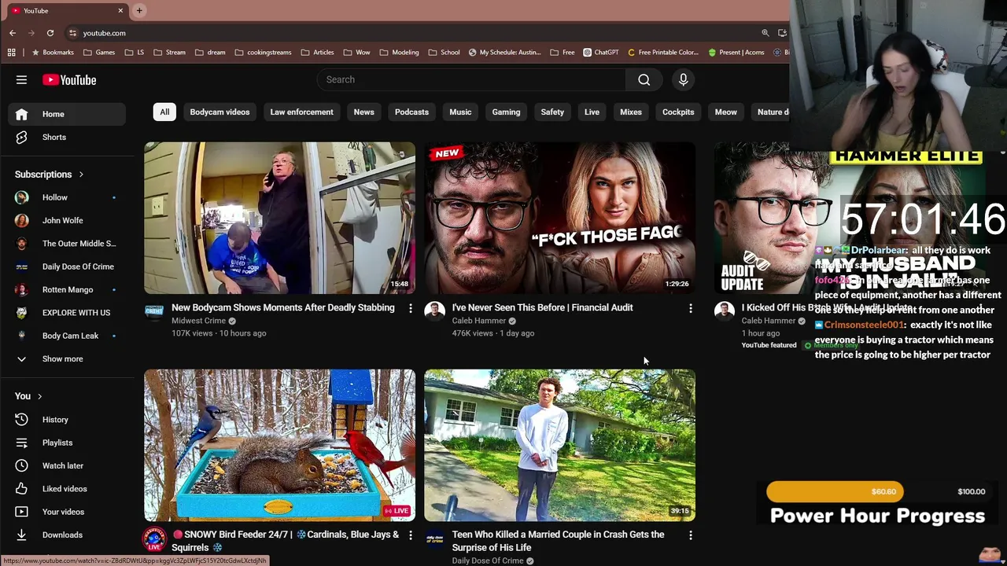This screenshot has height=566, width=1007.
Task: Open Downloads from the sidebar
Action: click(67, 535)
